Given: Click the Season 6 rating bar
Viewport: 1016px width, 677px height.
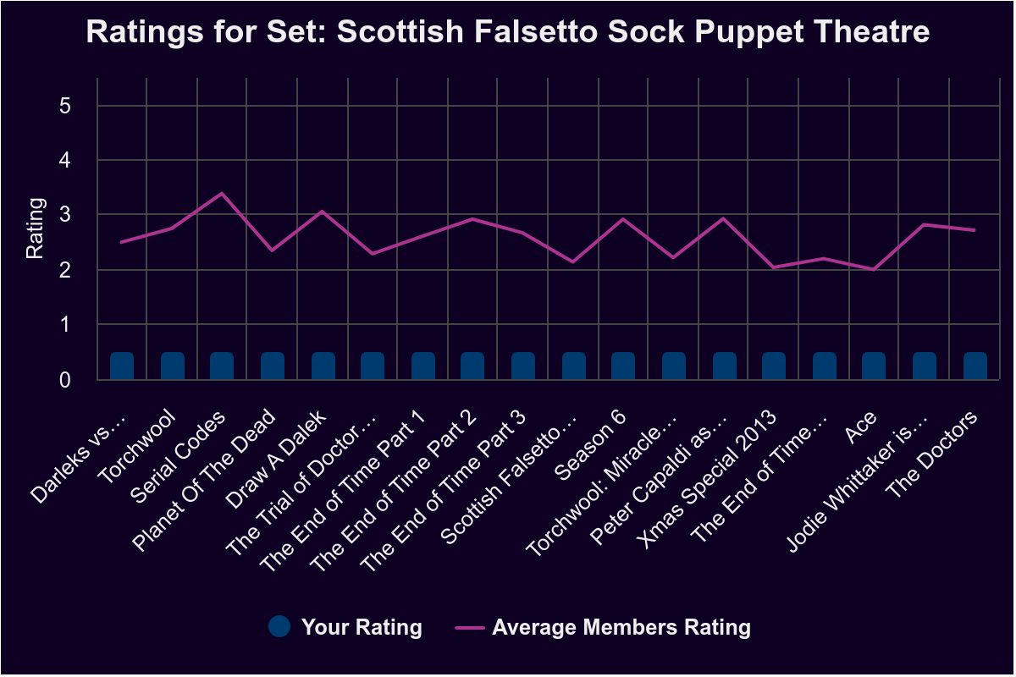Looking at the screenshot, I should [623, 366].
